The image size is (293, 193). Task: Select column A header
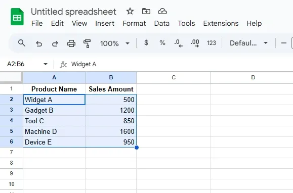(x=54, y=77)
